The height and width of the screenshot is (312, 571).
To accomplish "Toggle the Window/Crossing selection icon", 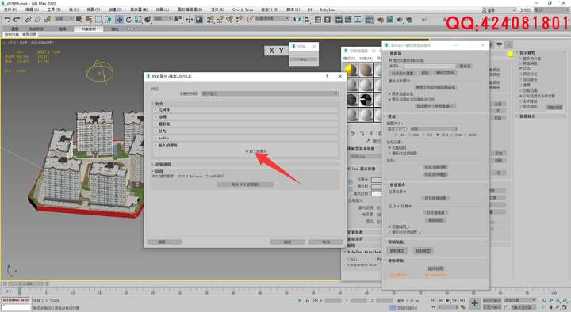I will (x=109, y=20).
